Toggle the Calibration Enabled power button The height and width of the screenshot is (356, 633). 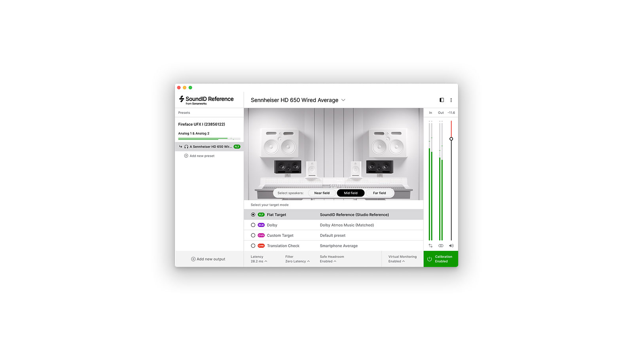[x=441, y=259]
